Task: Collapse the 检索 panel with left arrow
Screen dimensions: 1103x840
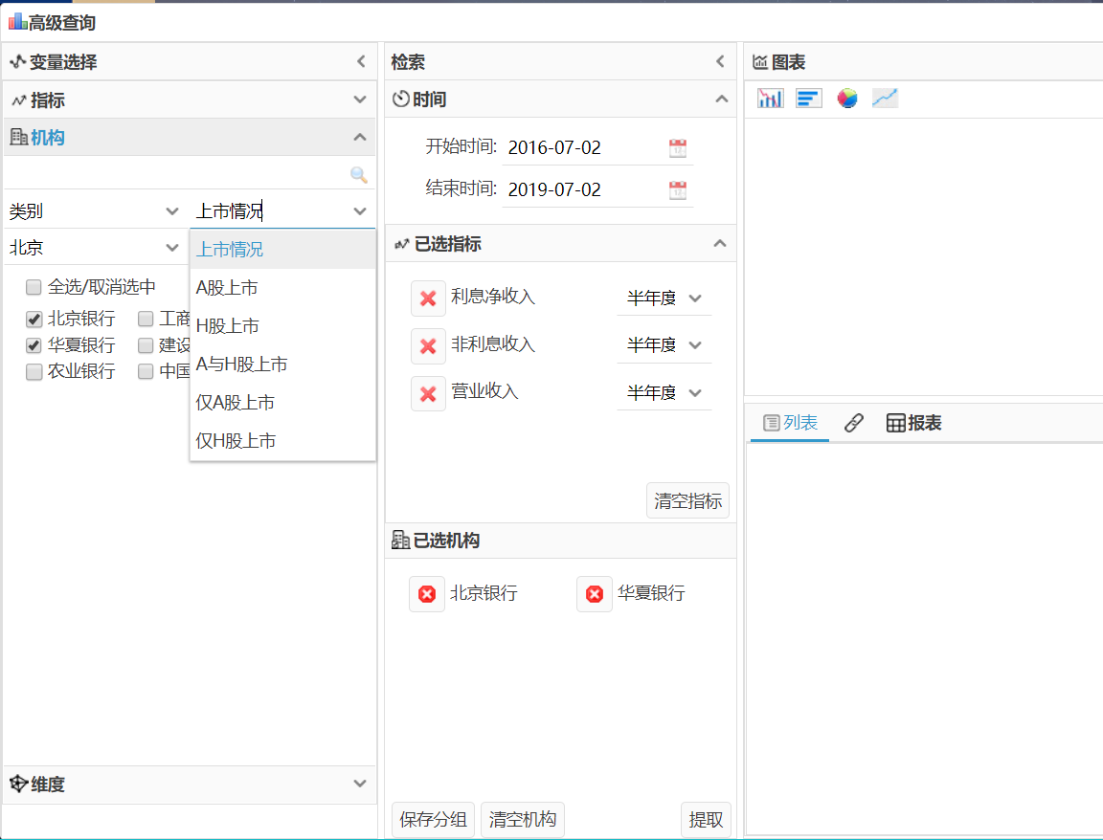Action: (720, 62)
